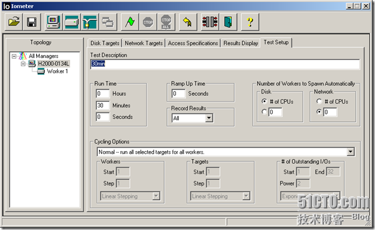This screenshot has height=230, width=375.
Task: Open the Cycling Options dropdown
Action: point(351,152)
